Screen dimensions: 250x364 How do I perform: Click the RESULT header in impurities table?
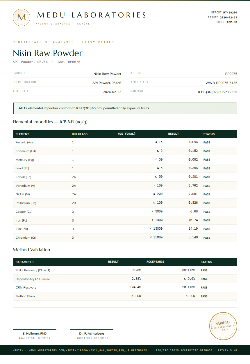[174, 134]
